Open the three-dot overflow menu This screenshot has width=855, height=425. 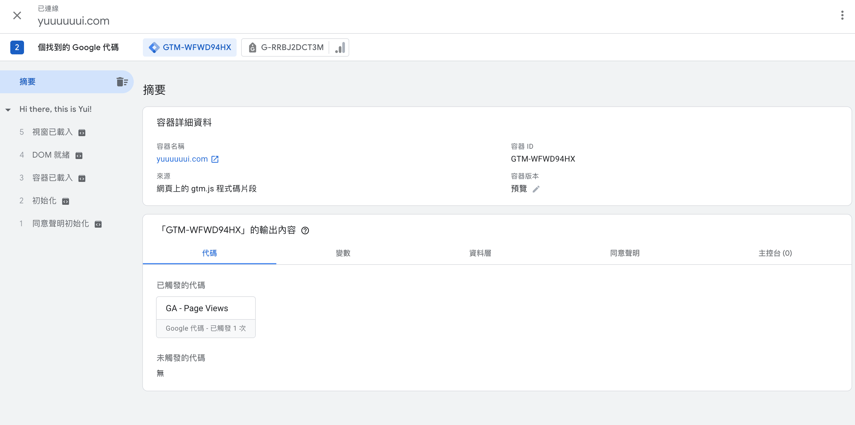point(842,15)
